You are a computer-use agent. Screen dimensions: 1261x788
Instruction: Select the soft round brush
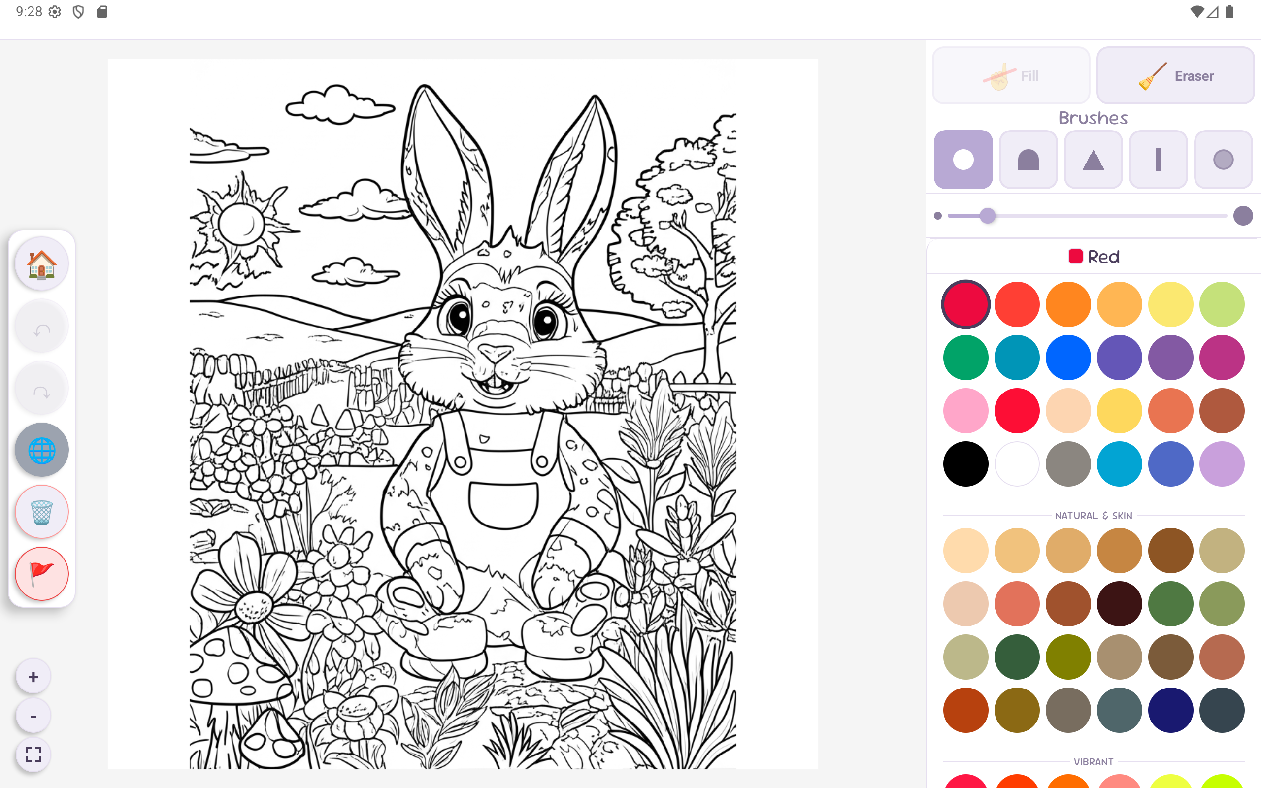tap(1223, 160)
